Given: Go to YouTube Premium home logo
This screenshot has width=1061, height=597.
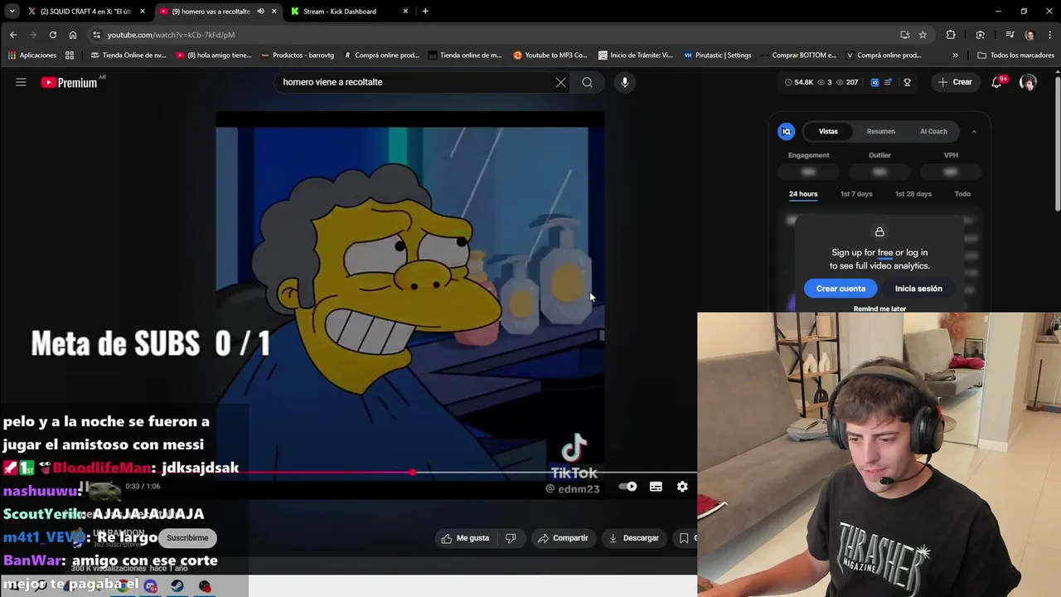Looking at the screenshot, I should pos(70,82).
